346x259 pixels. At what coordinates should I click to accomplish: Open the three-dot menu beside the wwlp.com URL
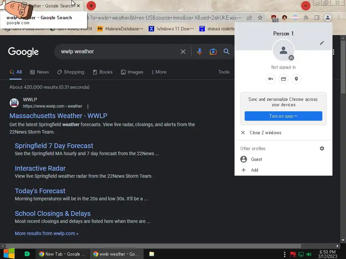(88, 107)
